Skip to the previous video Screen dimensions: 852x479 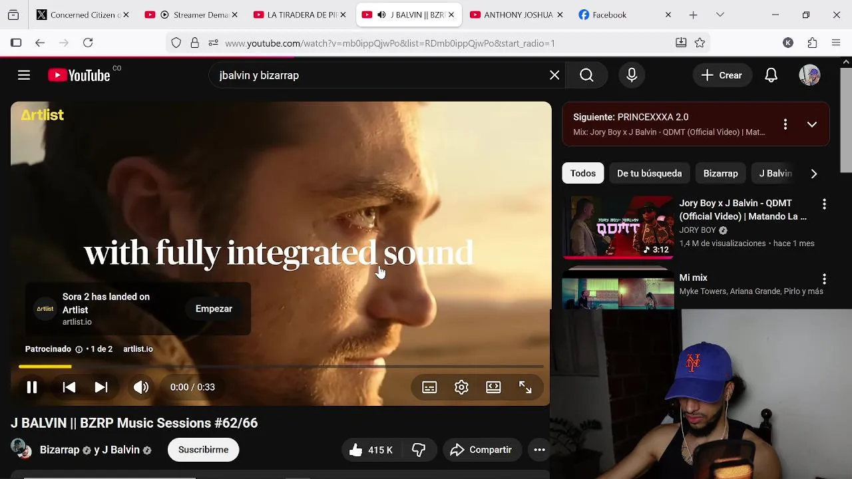click(69, 387)
